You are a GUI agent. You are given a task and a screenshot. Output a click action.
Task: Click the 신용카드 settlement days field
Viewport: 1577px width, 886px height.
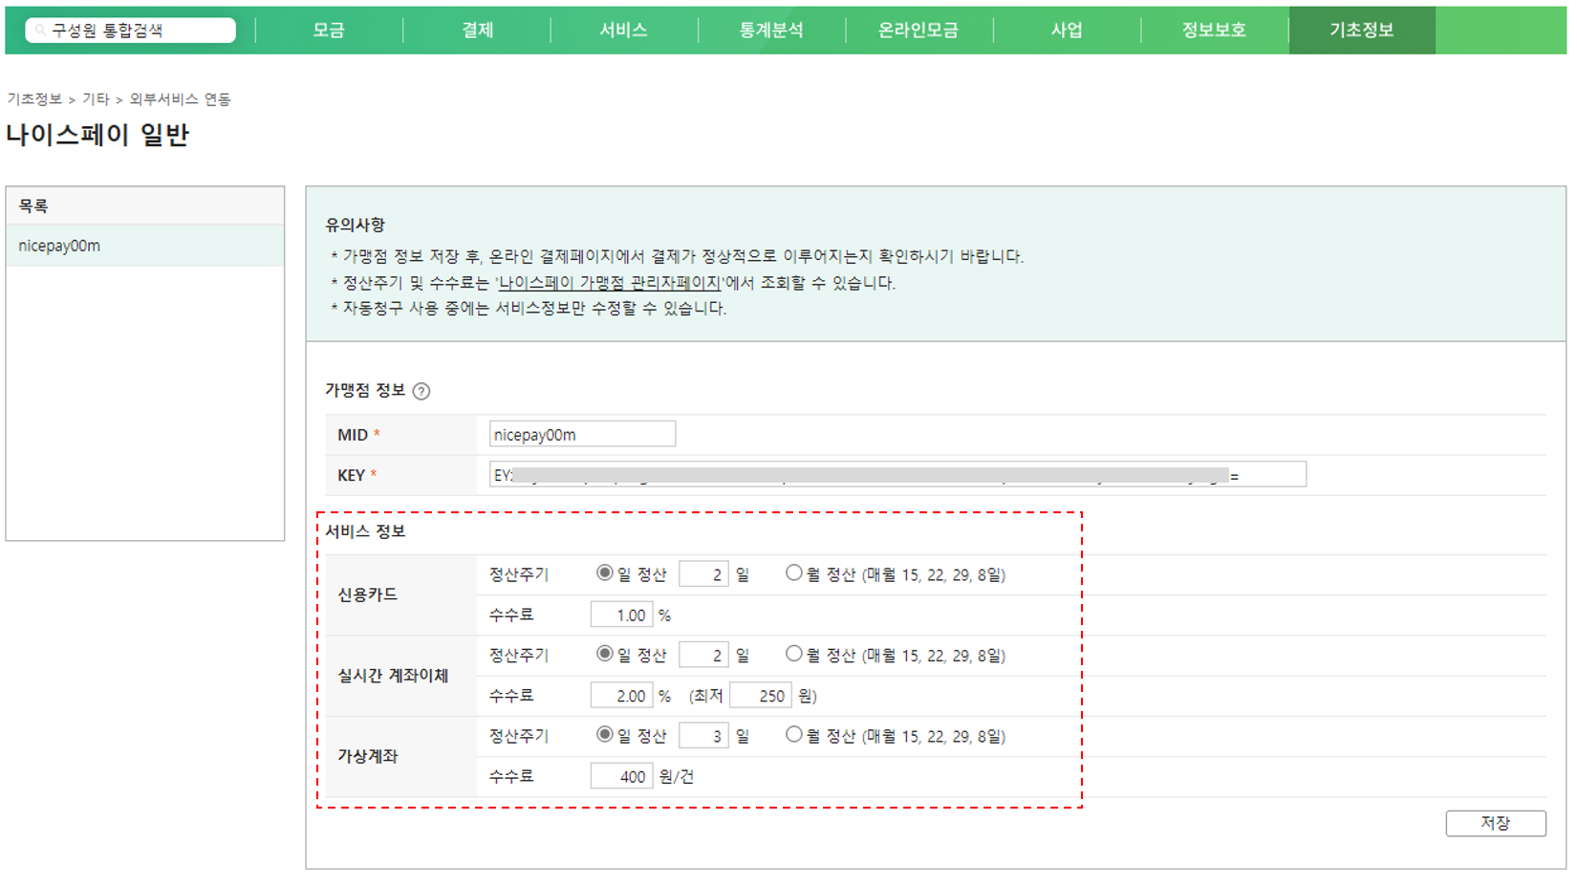[703, 574]
